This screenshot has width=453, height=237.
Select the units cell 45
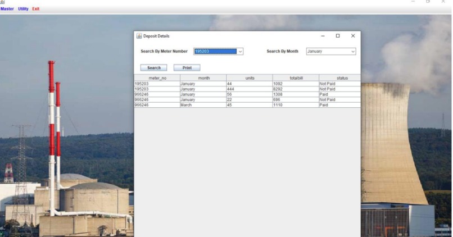point(250,105)
